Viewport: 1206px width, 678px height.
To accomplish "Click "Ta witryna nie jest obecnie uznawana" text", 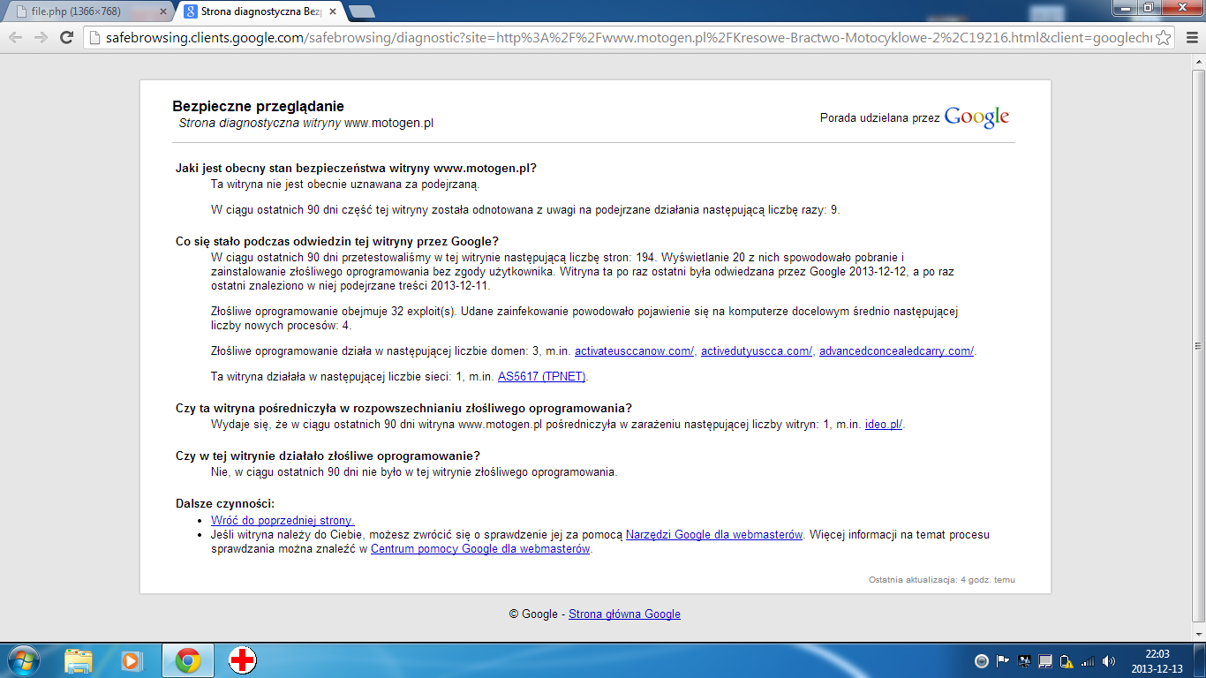I will click(345, 185).
